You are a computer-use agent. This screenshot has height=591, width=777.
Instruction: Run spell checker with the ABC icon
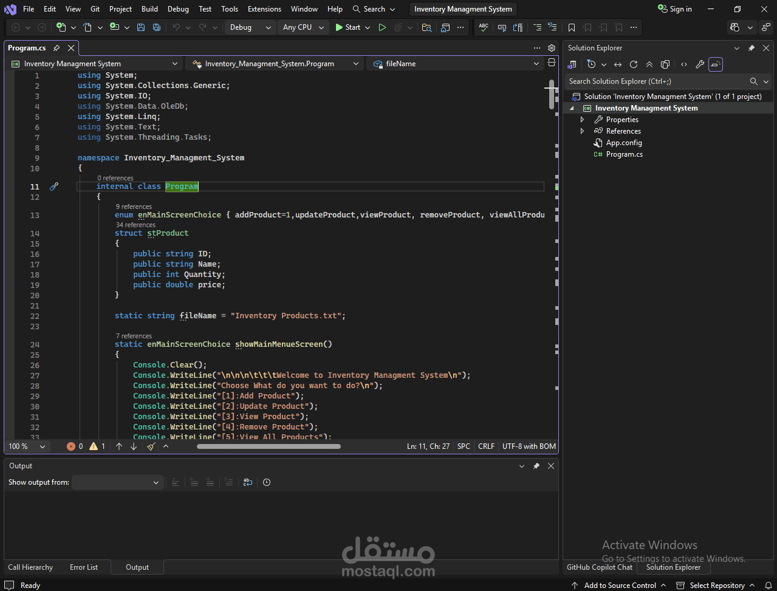(x=484, y=27)
